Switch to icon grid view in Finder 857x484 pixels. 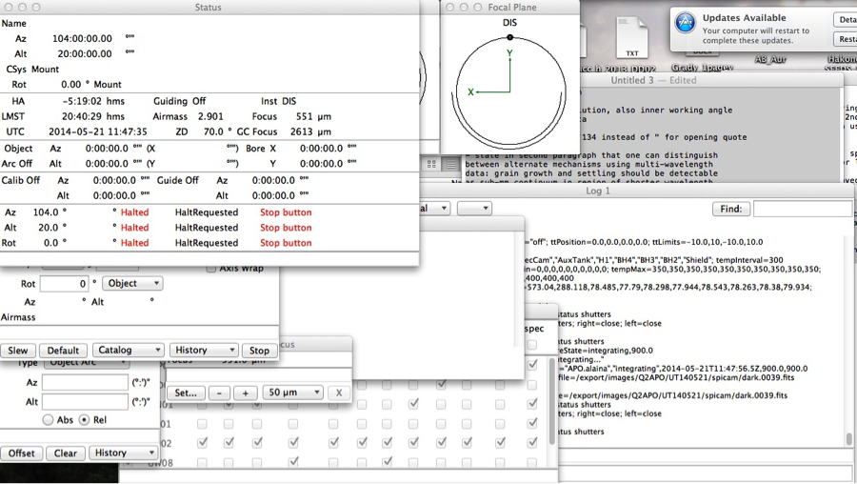431,164
